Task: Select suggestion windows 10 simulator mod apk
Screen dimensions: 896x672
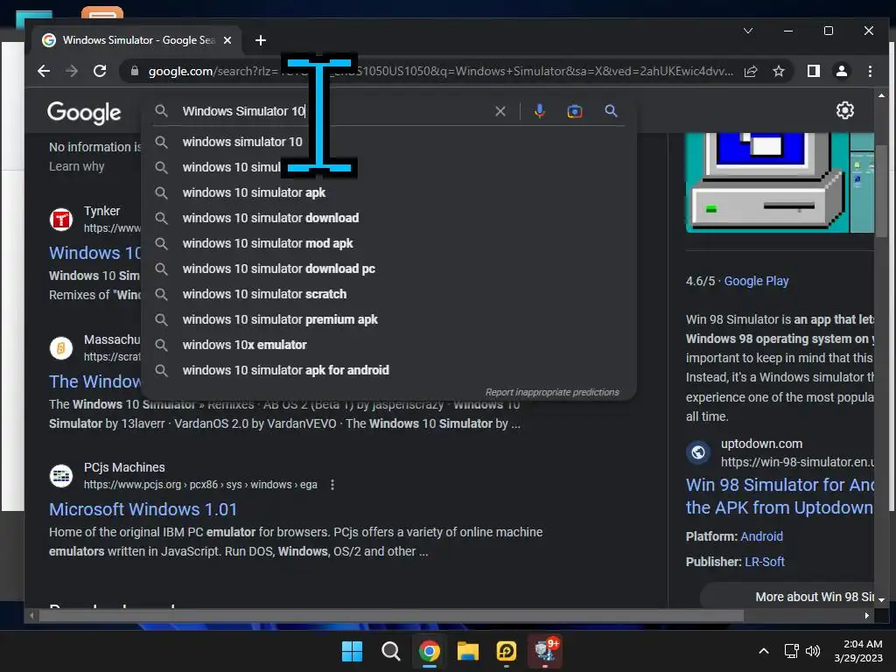Action: [388, 243]
